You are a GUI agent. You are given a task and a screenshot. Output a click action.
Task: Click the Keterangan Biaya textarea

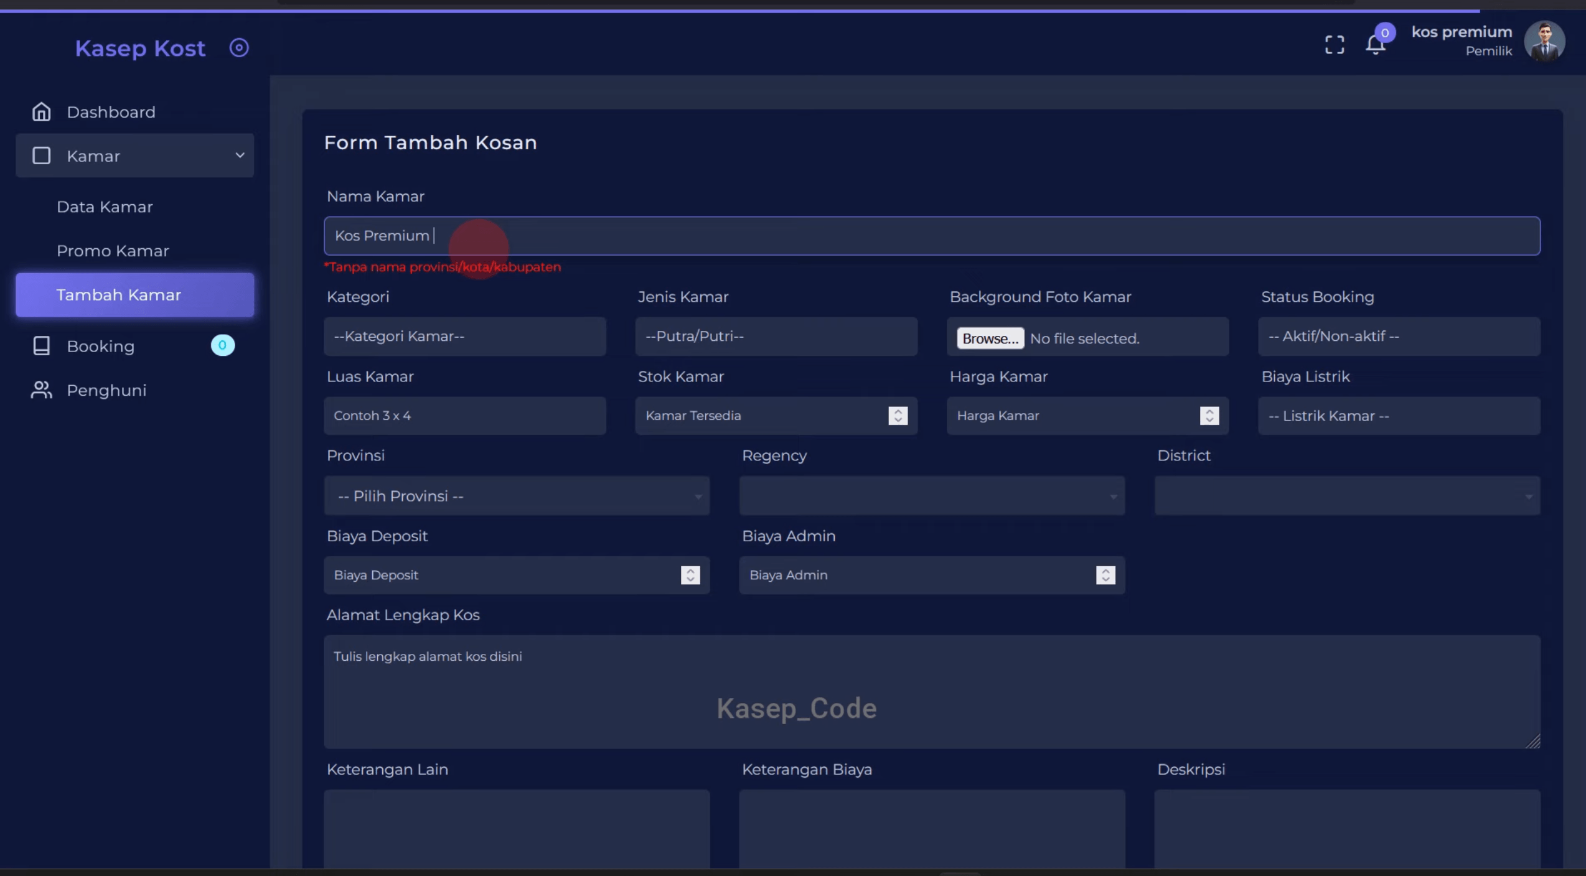point(932,829)
